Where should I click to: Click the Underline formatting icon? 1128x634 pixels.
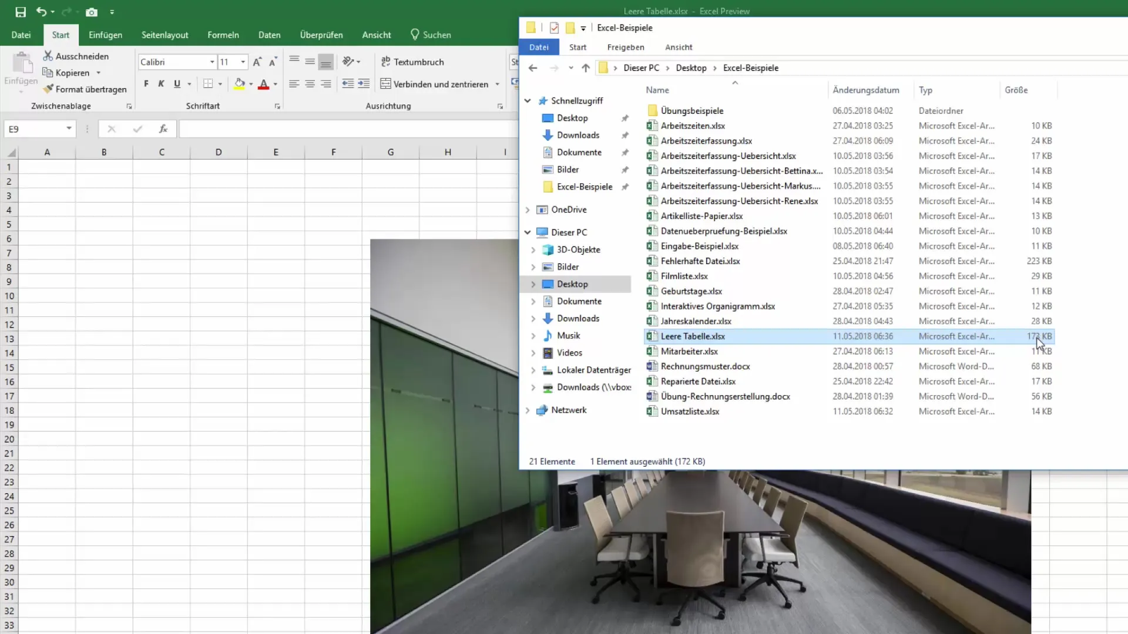[x=177, y=83]
